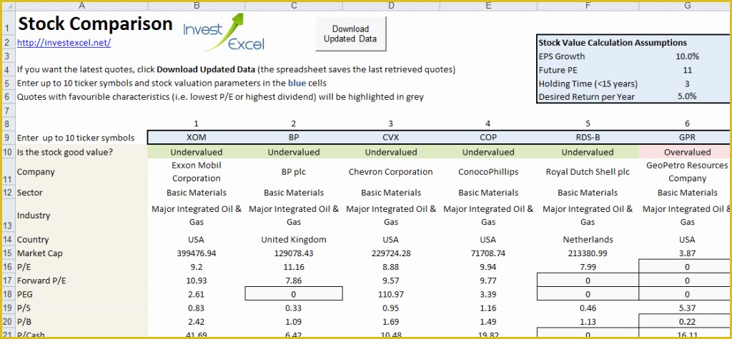The height and width of the screenshot is (339, 732).
Task: Click the Forward P/E value 7.86
Action: pos(294,280)
